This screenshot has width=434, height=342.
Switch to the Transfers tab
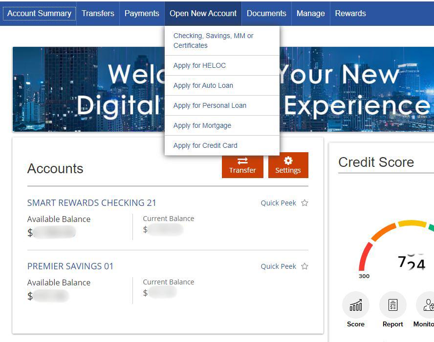(98, 13)
